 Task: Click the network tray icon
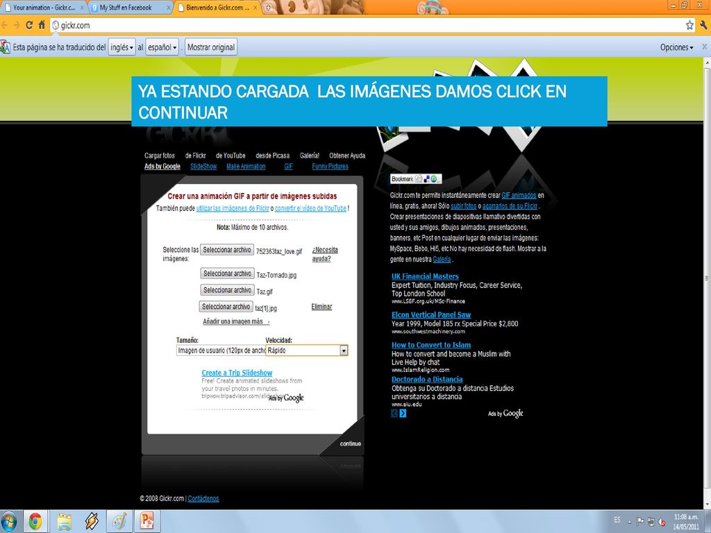pyautogui.click(x=651, y=521)
